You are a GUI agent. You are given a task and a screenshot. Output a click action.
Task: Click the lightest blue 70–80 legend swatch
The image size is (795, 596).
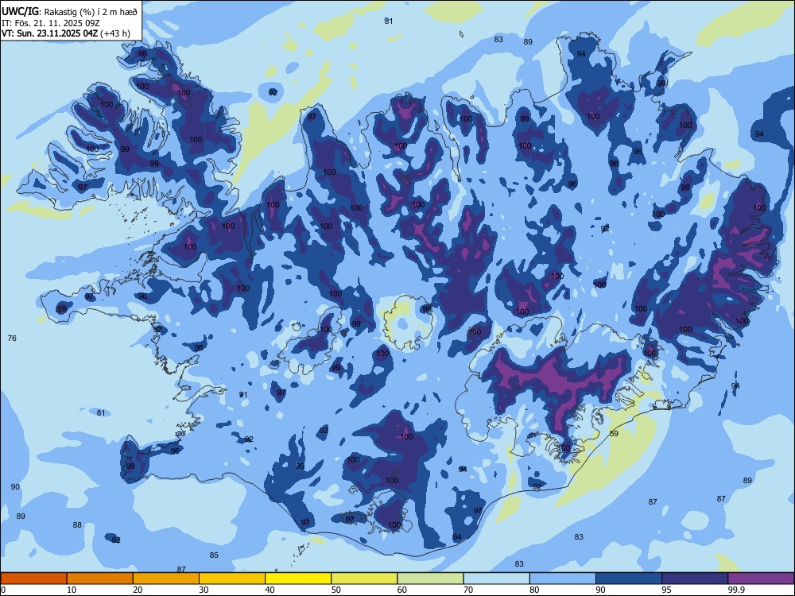(496, 579)
